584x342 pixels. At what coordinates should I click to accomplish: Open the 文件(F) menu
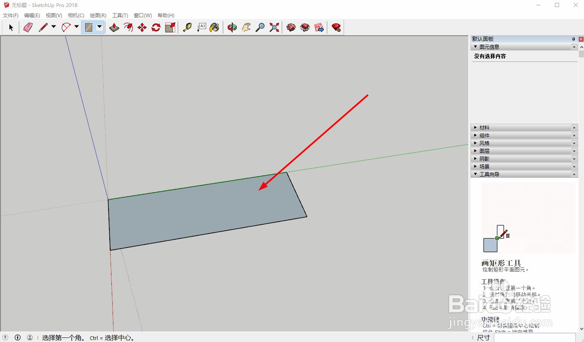11,16
